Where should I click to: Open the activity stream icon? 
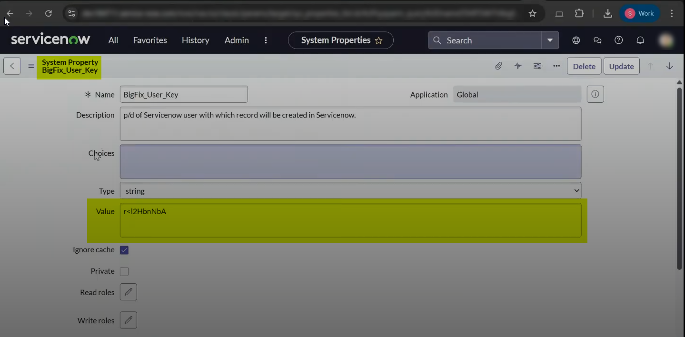[x=518, y=66]
